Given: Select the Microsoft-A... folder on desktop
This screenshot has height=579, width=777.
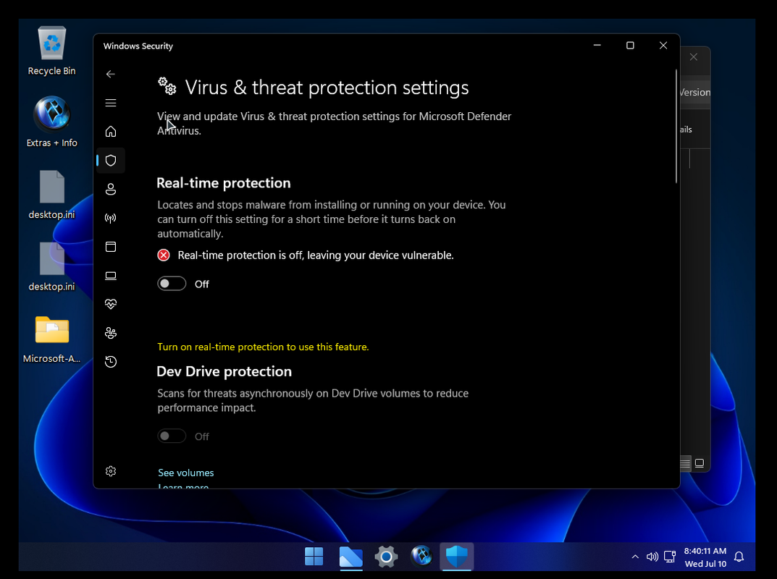Looking at the screenshot, I should click(51, 339).
